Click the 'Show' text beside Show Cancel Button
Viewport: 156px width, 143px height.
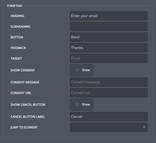(x=86, y=104)
